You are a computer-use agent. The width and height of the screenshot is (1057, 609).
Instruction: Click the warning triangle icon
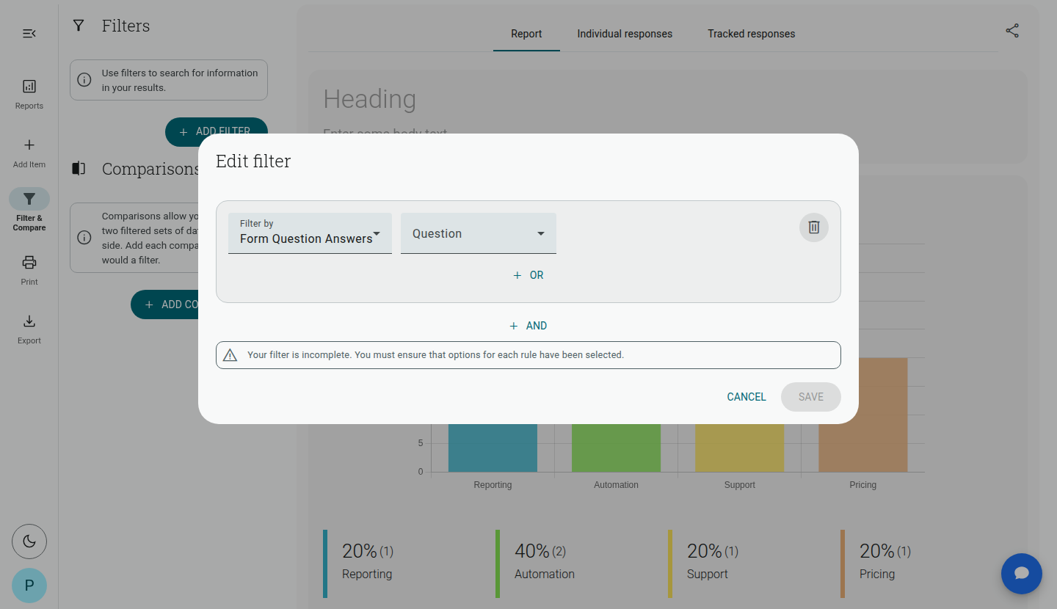click(x=230, y=355)
